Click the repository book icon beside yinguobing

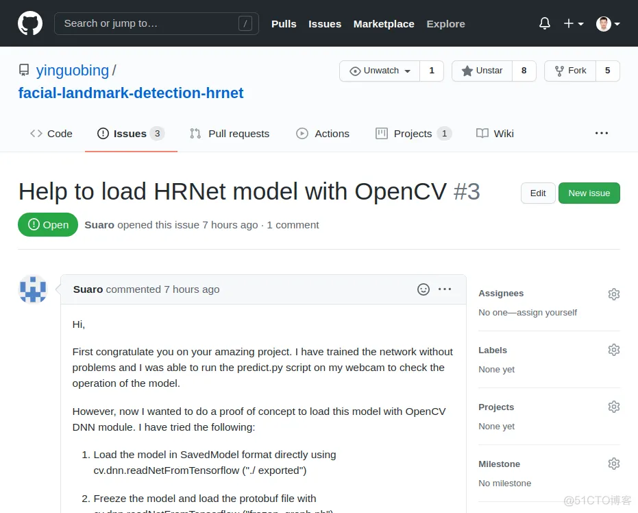(x=24, y=70)
